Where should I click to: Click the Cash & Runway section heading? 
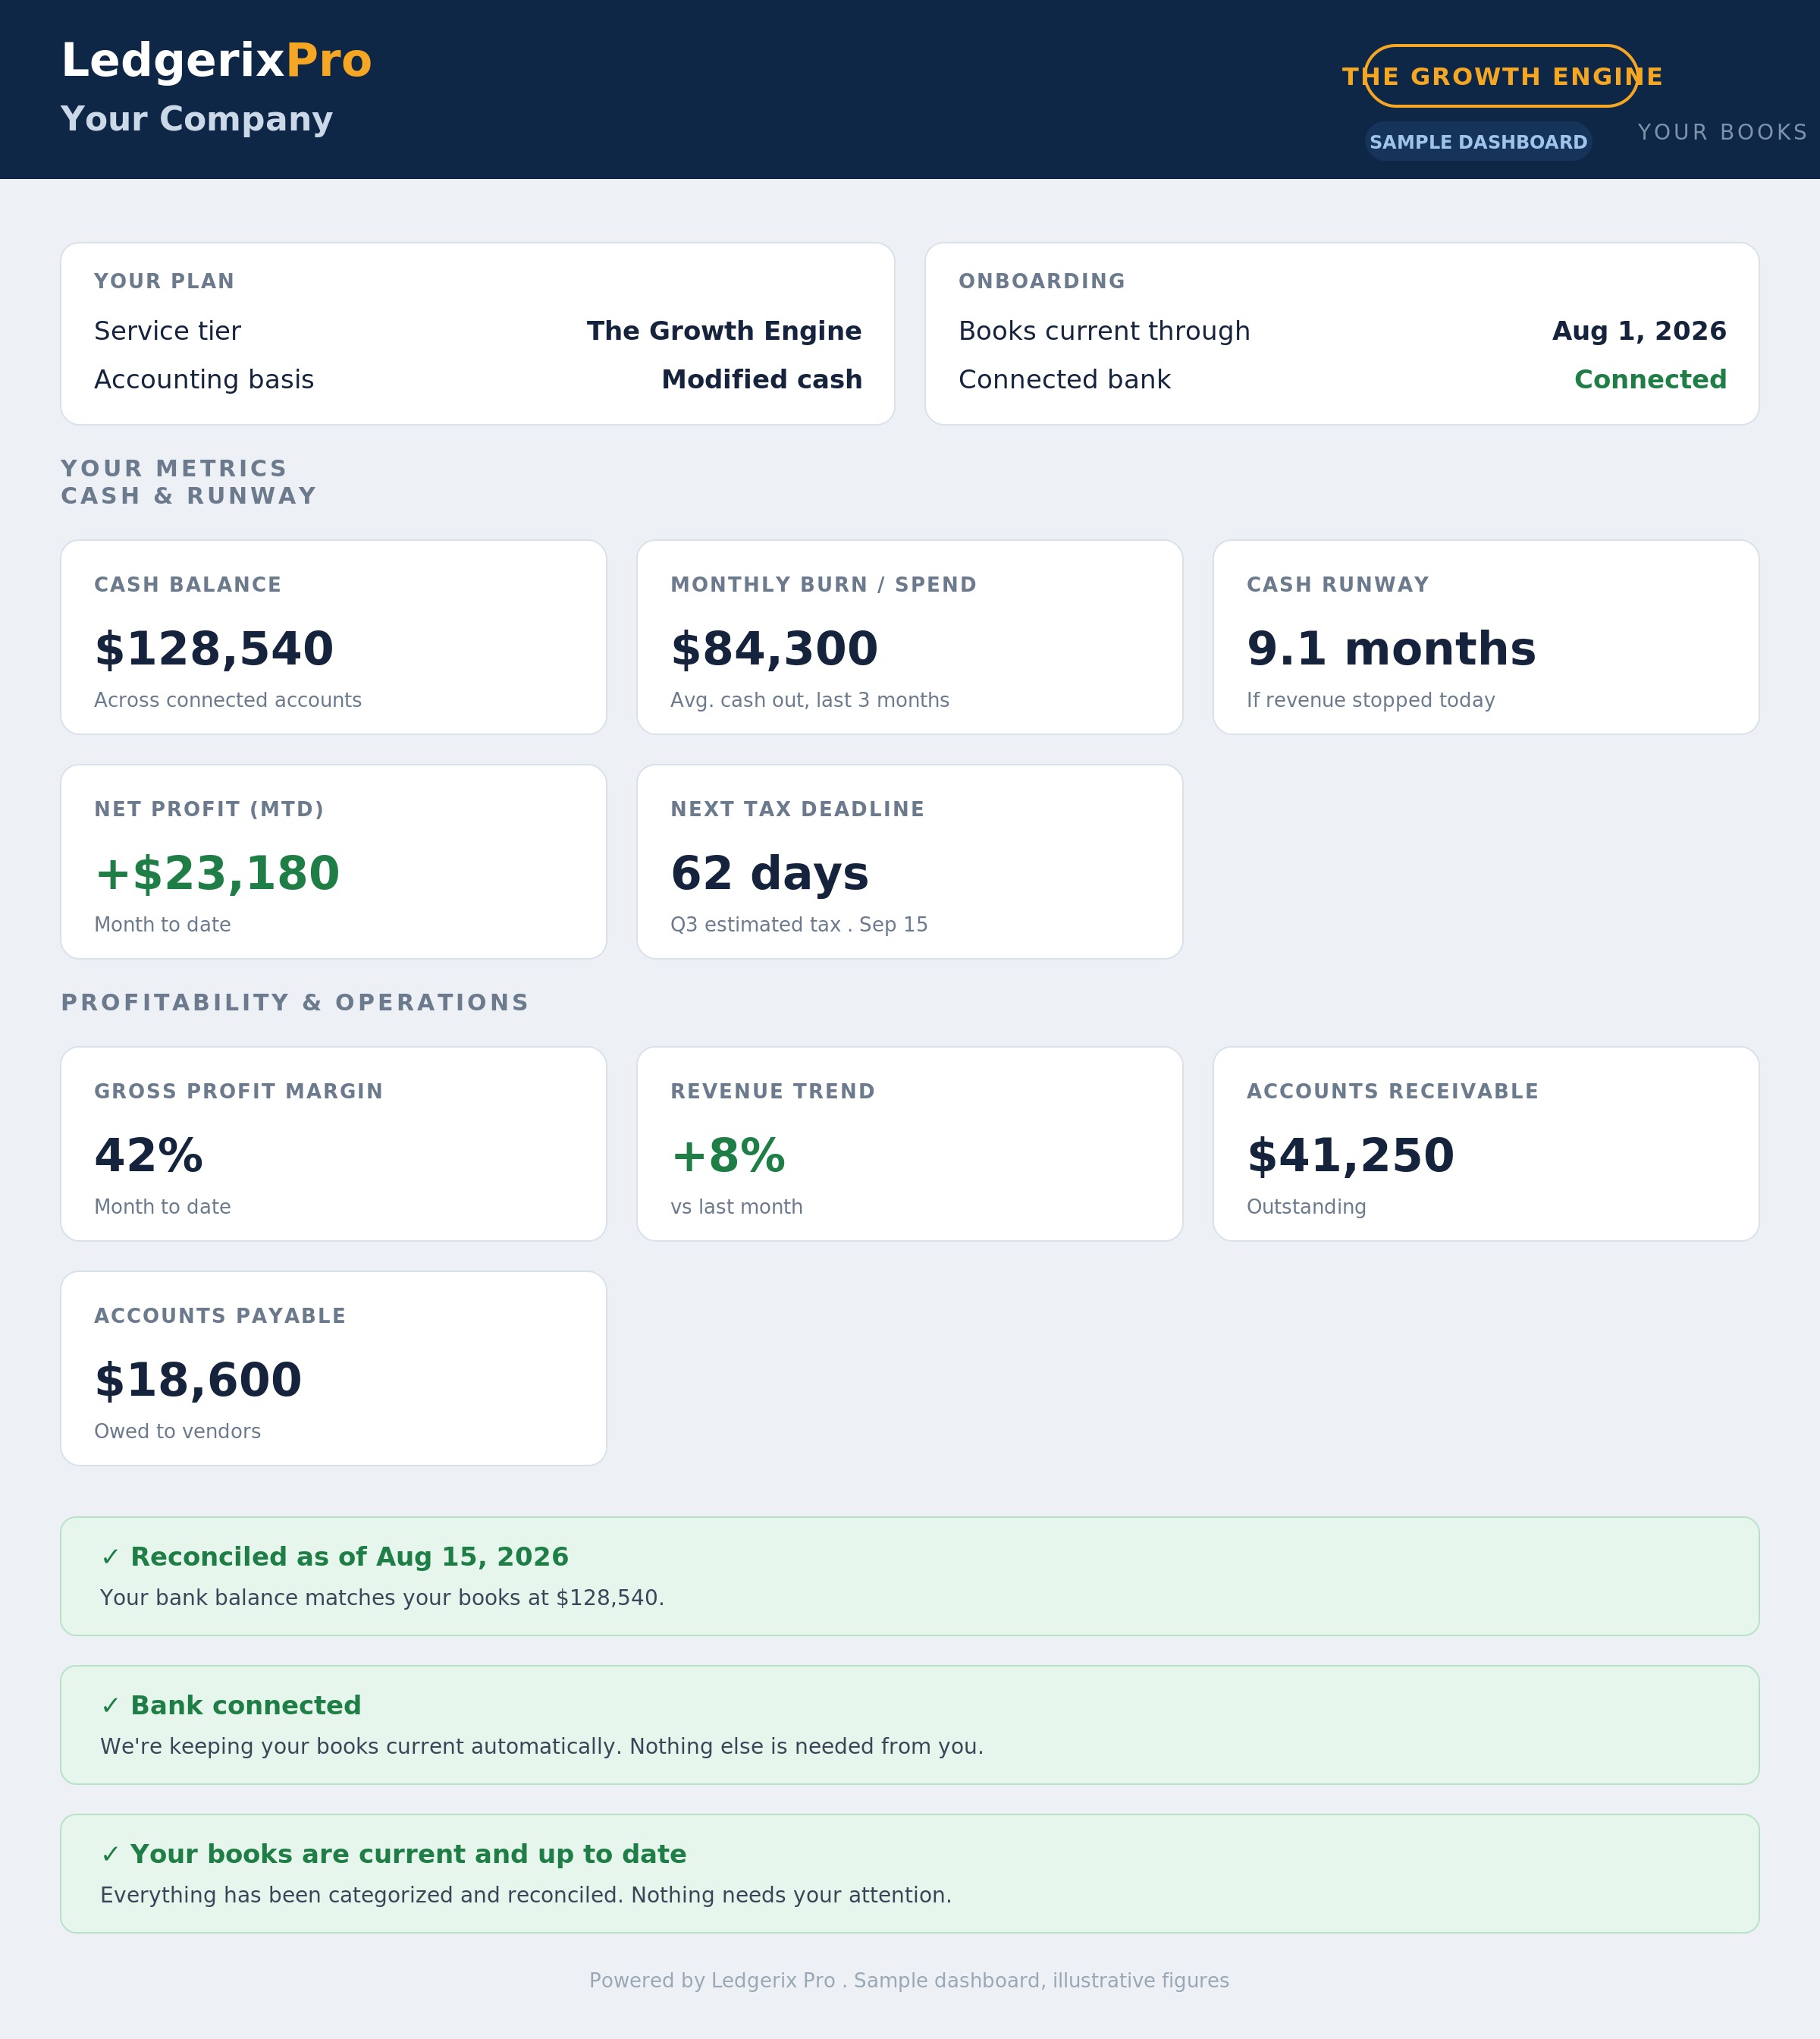(x=188, y=496)
